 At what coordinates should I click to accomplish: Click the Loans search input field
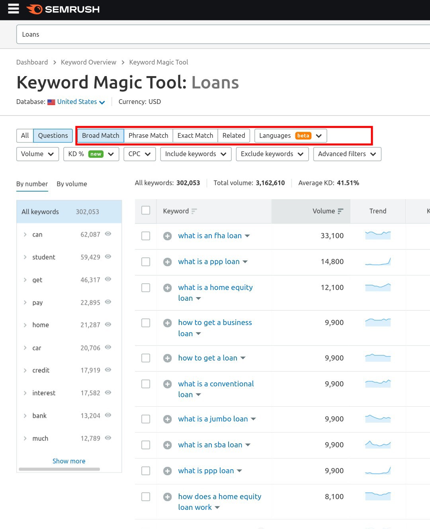tap(223, 35)
